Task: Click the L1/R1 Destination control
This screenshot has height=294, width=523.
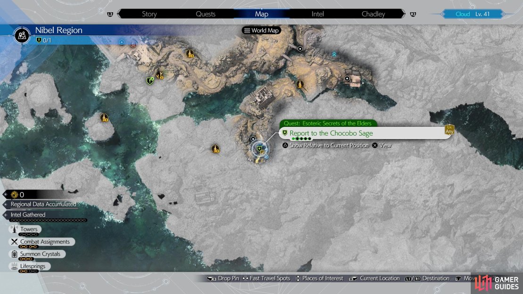Action: (x=427, y=278)
